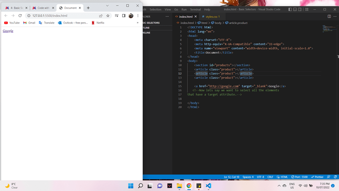
Task: Click the Chrome profile avatar
Action: [130, 15]
